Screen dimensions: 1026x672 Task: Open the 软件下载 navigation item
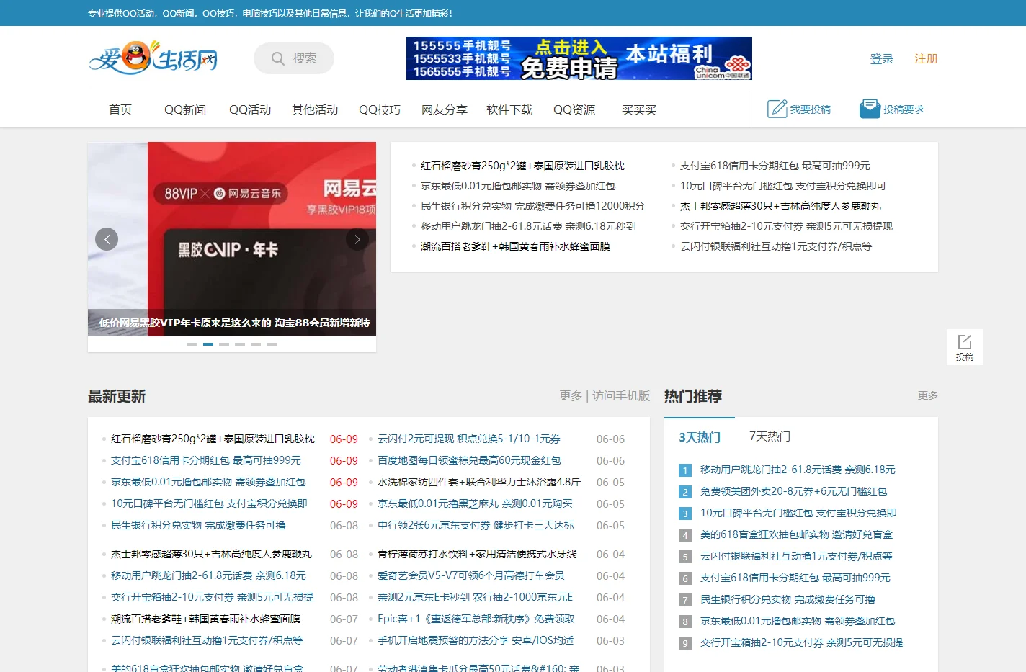[509, 109]
